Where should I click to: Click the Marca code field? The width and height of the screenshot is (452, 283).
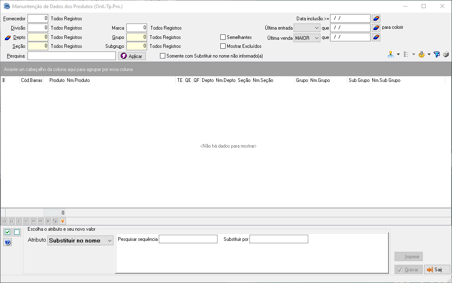click(136, 28)
